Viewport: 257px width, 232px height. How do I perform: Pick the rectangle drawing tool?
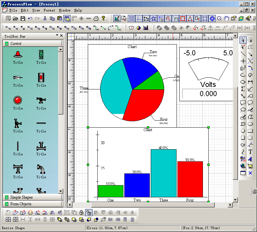click(x=250, y=131)
